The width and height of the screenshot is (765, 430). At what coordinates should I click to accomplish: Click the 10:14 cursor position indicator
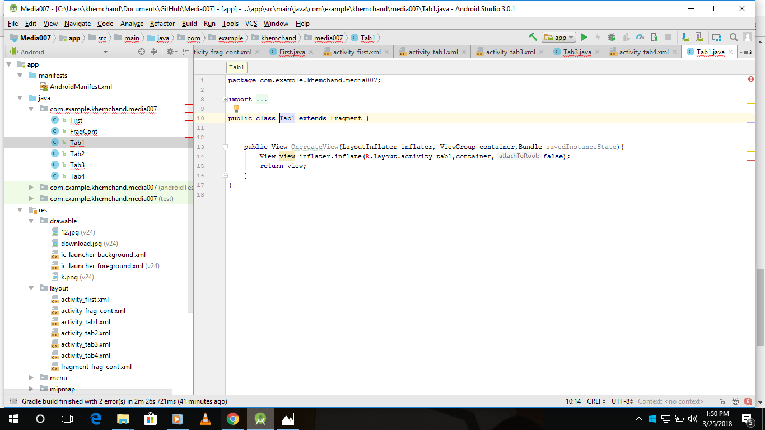click(573, 401)
